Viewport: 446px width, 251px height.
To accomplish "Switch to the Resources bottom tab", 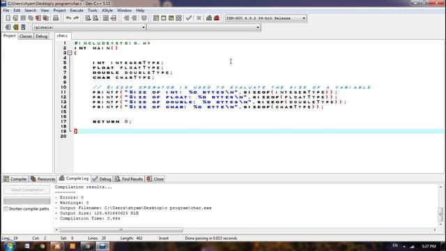I will point(43,179).
